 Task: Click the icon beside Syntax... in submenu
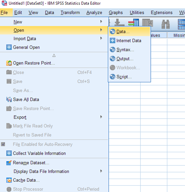pyautogui.click(x=112, y=50)
